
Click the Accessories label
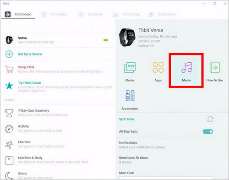coord(130,109)
